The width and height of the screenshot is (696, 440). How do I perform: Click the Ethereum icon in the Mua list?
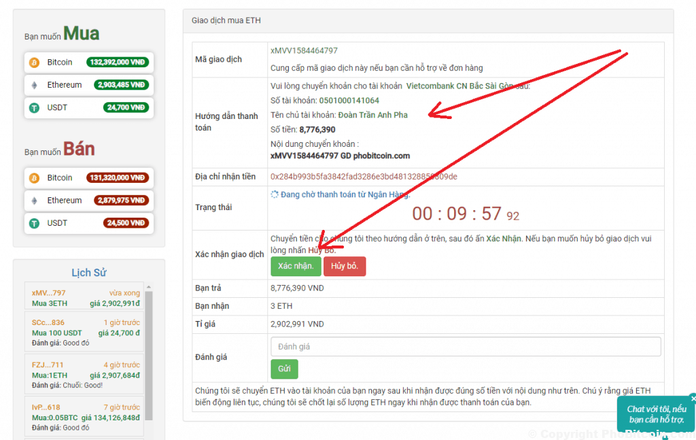click(x=34, y=86)
